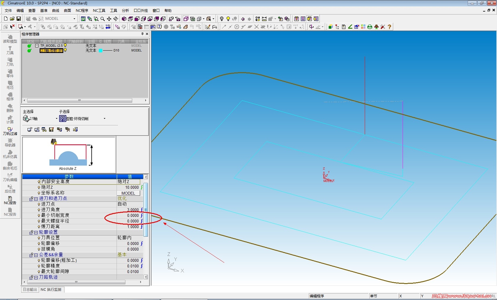This screenshot has width=497, height=300.
Task: Collapse the 刀路轨迹 section
Action: click(x=36, y=278)
